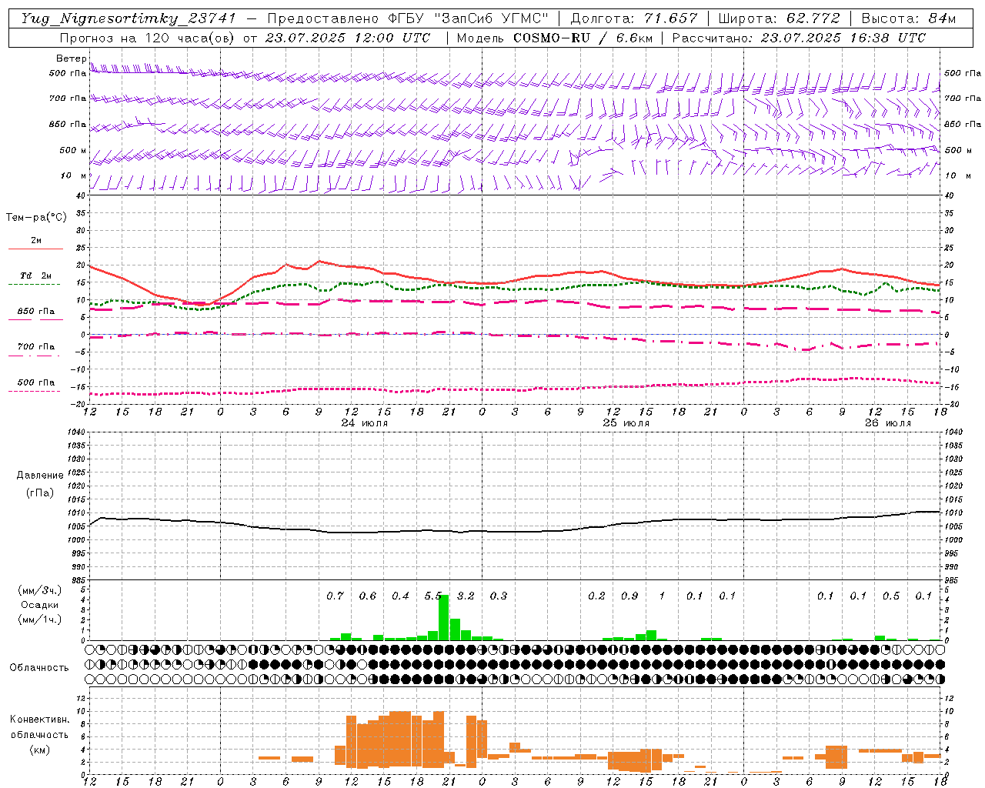The height and width of the screenshot is (788, 985).
Task: Click the 0.7 three-hour precipitation value
Action: coord(335,596)
